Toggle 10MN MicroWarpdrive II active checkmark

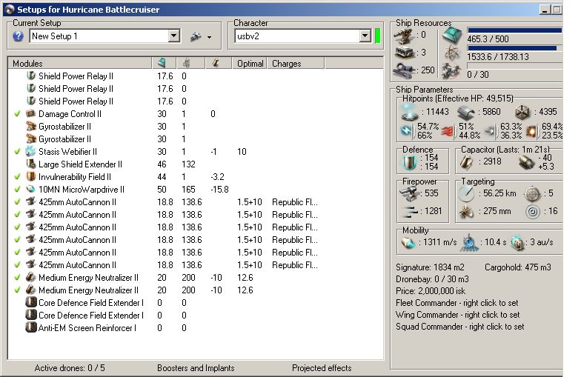[17, 190]
